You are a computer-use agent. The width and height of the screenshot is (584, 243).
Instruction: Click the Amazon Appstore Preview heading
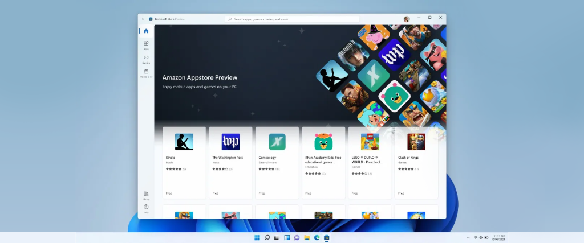(200, 77)
